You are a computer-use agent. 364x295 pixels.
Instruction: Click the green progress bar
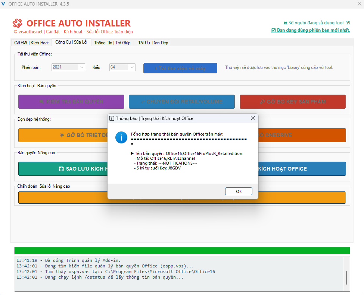182,251
